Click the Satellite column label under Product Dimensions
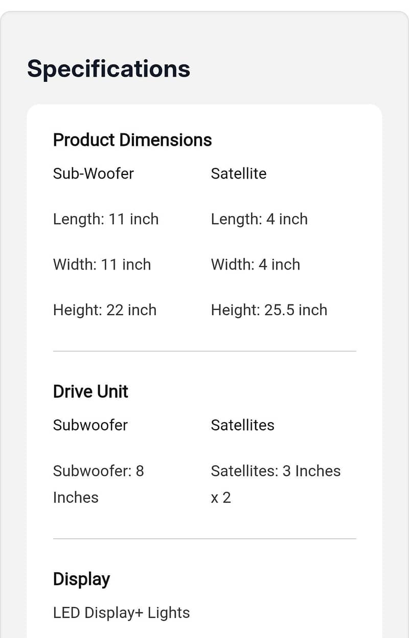409x638 pixels. pyautogui.click(x=238, y=173)
